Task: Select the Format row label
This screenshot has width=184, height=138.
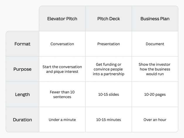Action: tap(23, 44)
